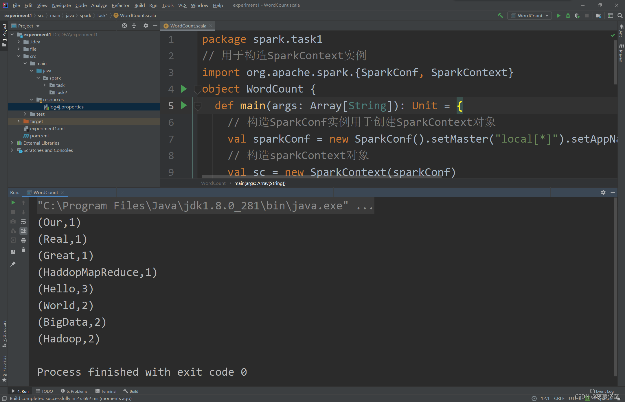Expand External Libraries node
The image size is (625, 402).
click(x=12, y=143)
